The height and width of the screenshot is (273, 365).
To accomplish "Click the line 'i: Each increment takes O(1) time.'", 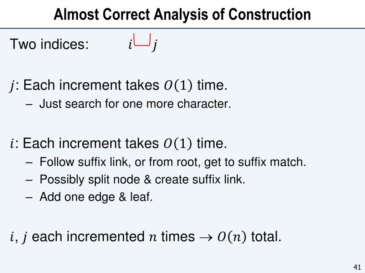I will tap(118, 143).
